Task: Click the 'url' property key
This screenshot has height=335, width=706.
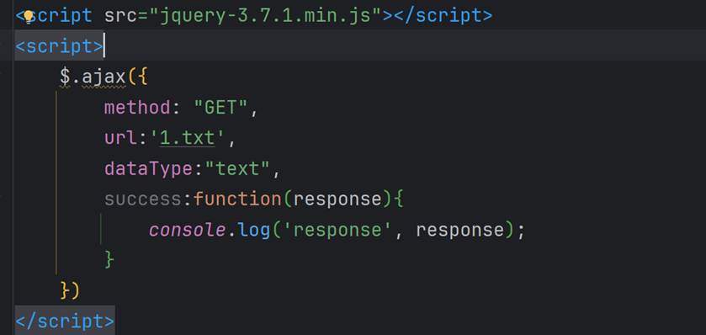Action: pyautogui.click(x=120, y=138)
